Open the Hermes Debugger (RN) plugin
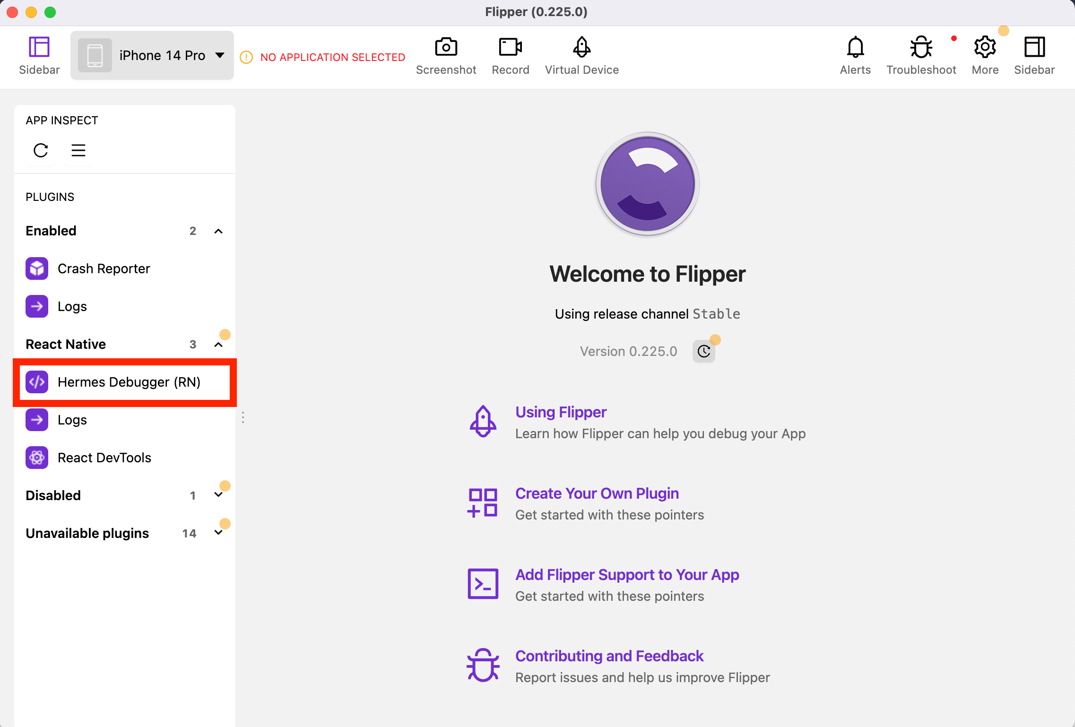 124,382
